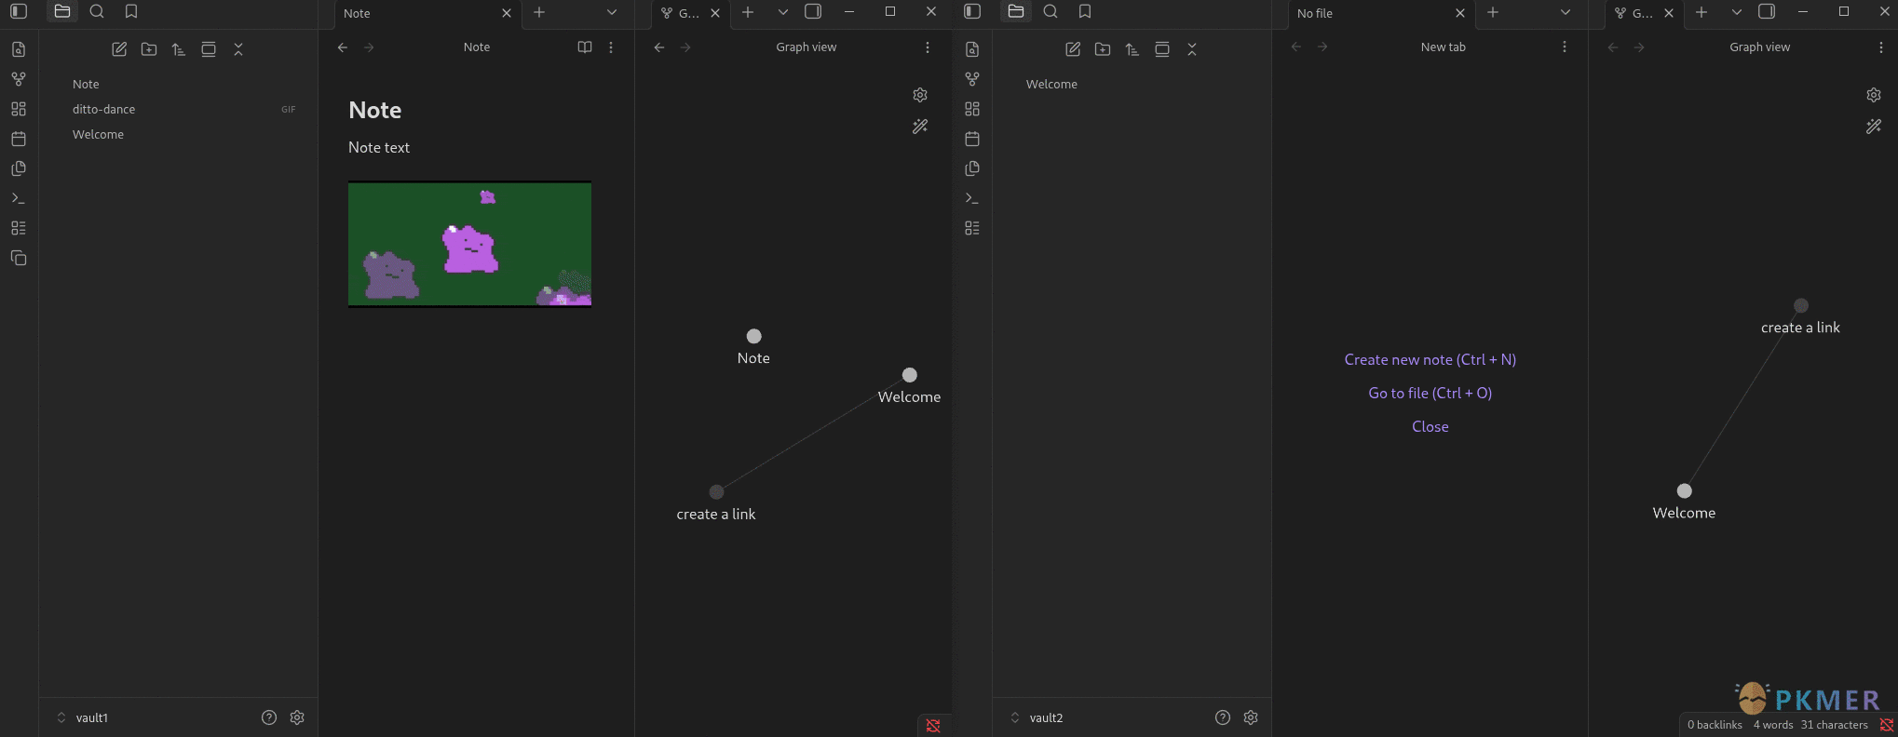Open search pane in vault1 sidebar
Screen dimensions: 1898x737
point(97,12)
